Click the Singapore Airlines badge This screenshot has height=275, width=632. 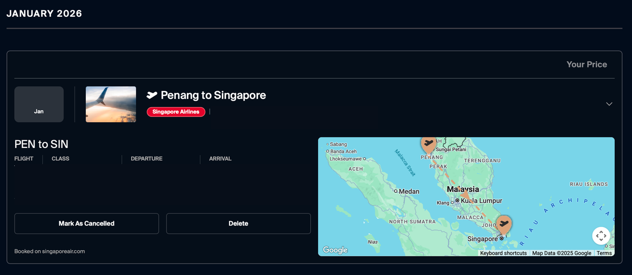[176, 112]
